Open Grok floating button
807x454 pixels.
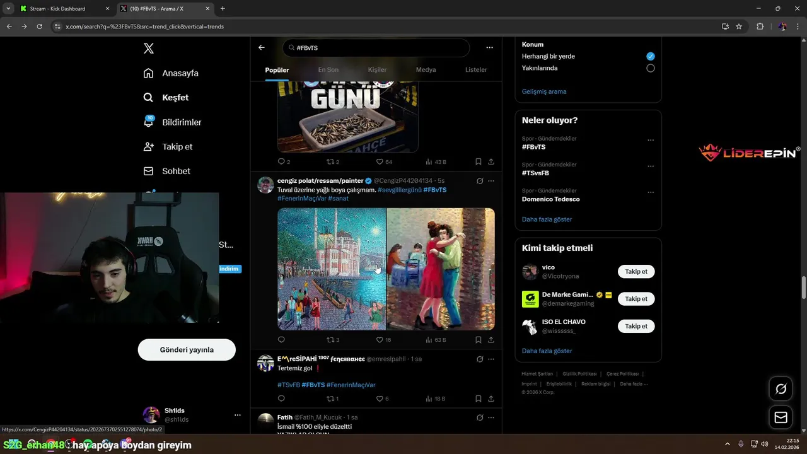click(x=781, y=389)
